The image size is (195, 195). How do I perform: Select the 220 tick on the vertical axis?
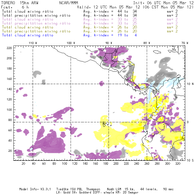click(x=9, y=48)
